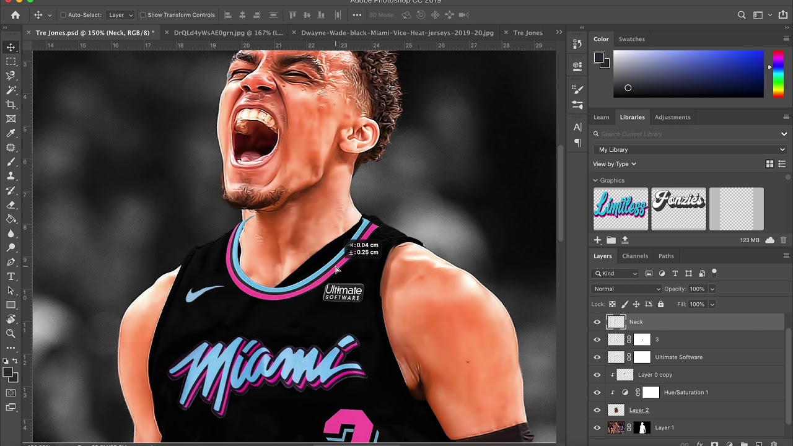The height and width of the screenshot is (446, 793).
Task: Enable Show Transform Controls checkbox
Action: (x=142, y=15)
